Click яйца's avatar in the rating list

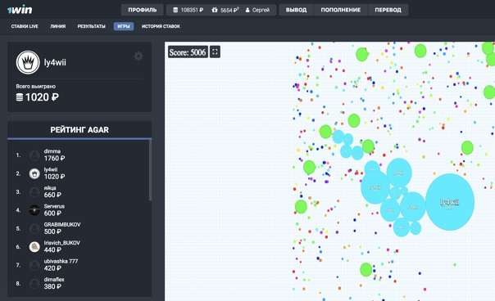coord(34,191)
